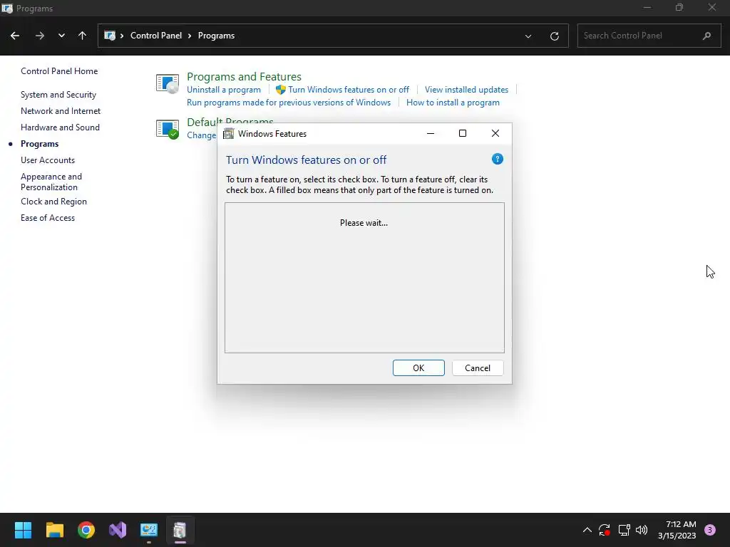
Task: Open Visual Studio from taskbar
Action: (118, 530)
